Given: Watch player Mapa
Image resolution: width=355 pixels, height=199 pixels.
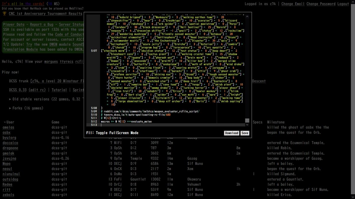Looking at the screenshot, I should (6, 164).
